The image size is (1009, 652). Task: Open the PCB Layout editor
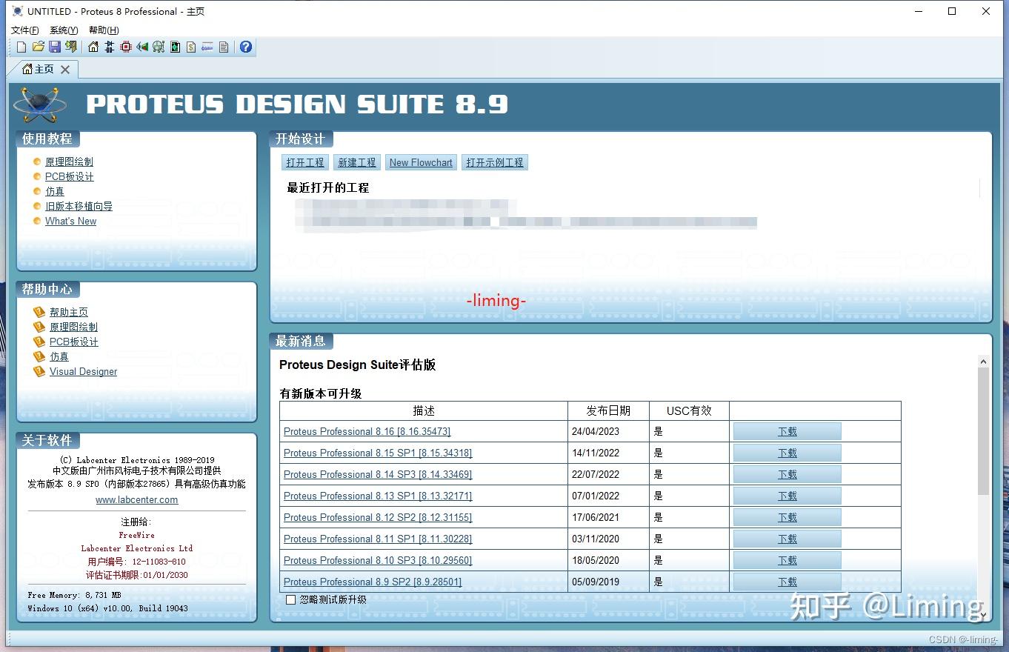pos(124,47)
